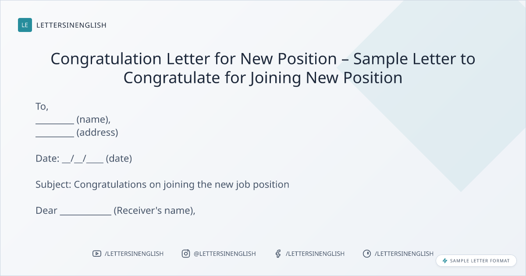This screenshot has height=276, width=526.
Task: Click the (date) placeholder label
Action: tap(119, 159)
